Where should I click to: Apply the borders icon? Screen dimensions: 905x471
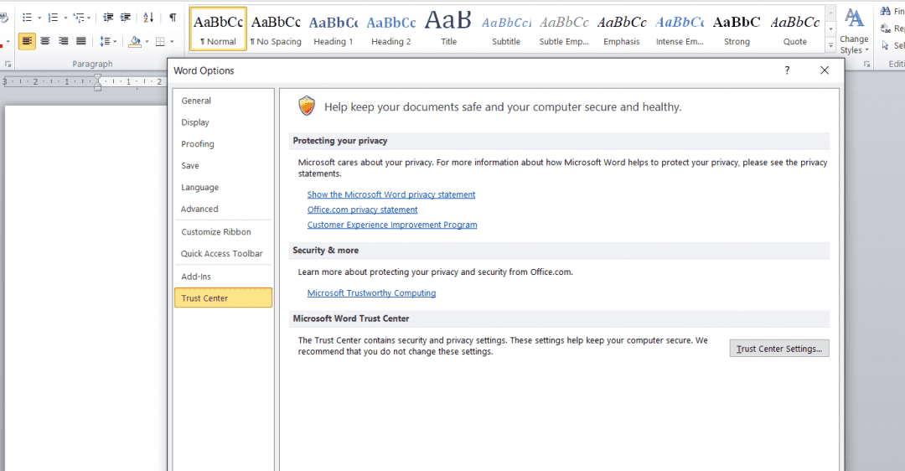[160, 42]
